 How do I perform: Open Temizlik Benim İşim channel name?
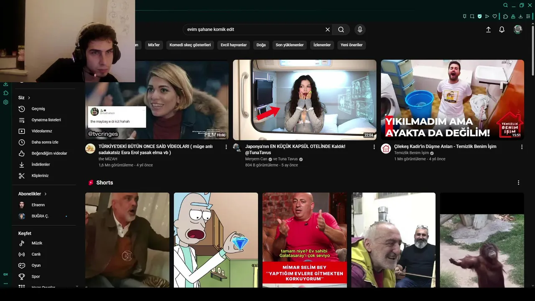[411, 153]
